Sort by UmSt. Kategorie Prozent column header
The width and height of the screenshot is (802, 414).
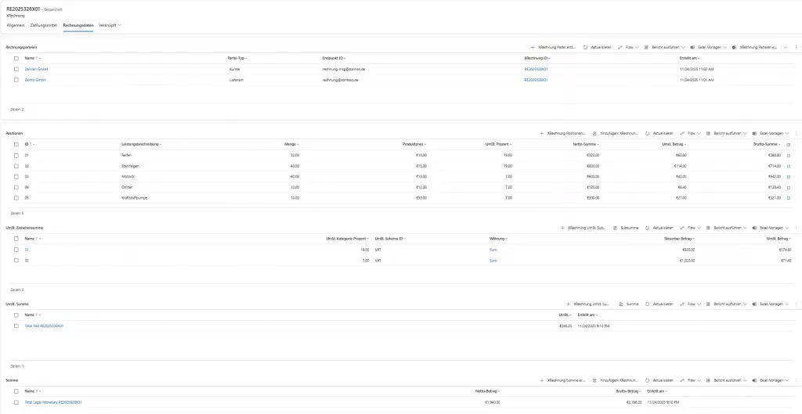(x=348, y=239)
